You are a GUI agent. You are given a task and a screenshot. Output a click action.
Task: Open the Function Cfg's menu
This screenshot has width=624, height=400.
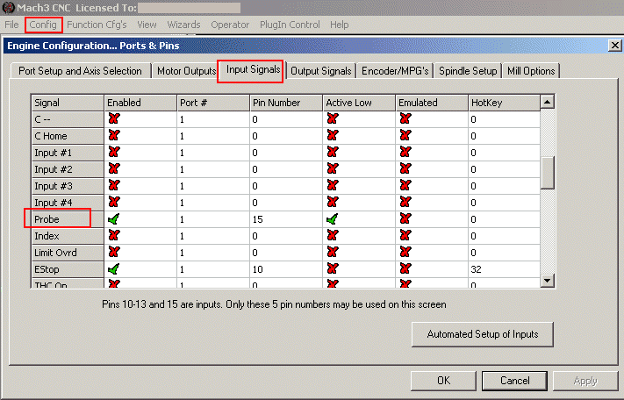pyautogui.click(x=97, y=25)
